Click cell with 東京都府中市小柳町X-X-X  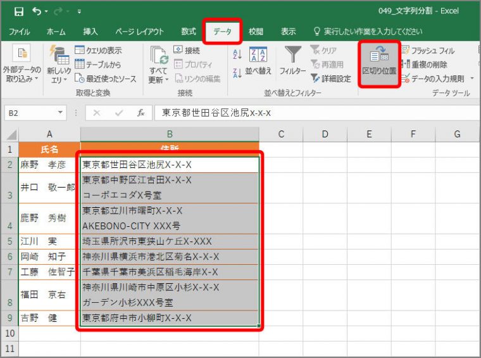pos(170,318)
